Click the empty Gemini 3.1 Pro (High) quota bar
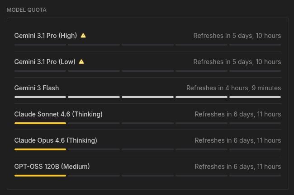This screenshot has width=294, height=195. (x=147, y=44)
